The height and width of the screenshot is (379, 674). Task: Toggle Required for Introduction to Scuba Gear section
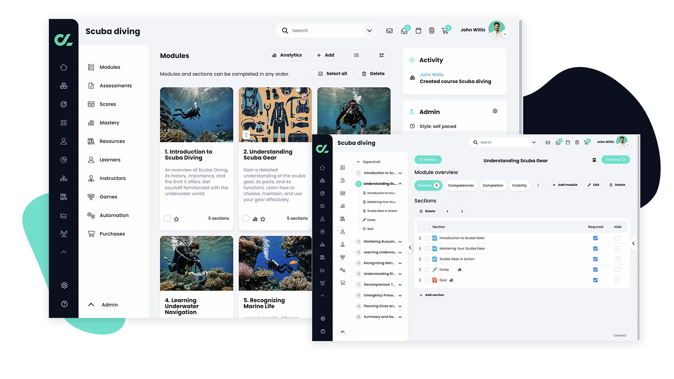[595, 238]
